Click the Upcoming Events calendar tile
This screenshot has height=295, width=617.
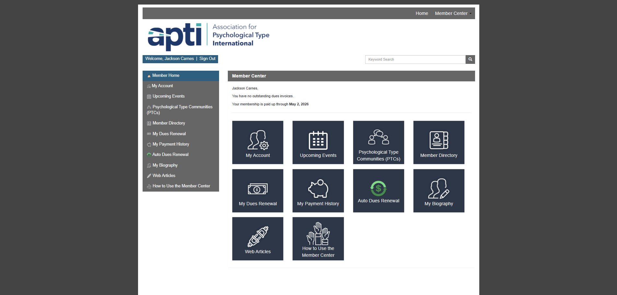click(318, 142)
